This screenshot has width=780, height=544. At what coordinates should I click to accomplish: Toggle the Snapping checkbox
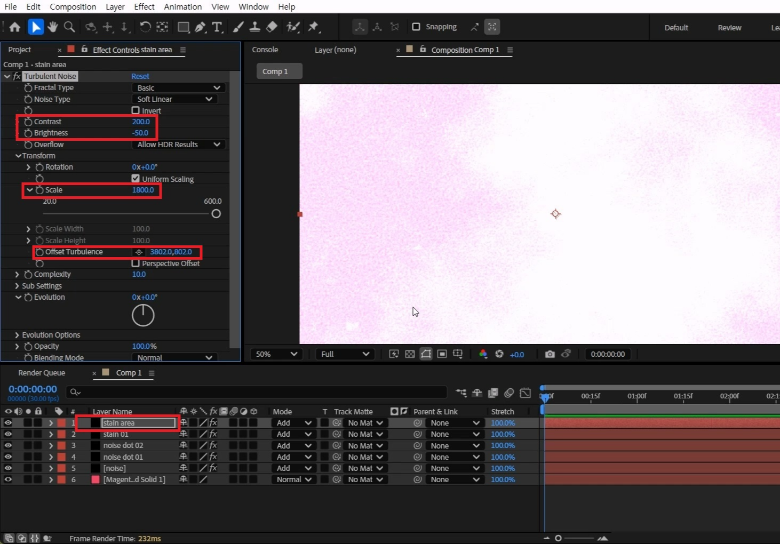pyautogui.click(x=416, y=27)
